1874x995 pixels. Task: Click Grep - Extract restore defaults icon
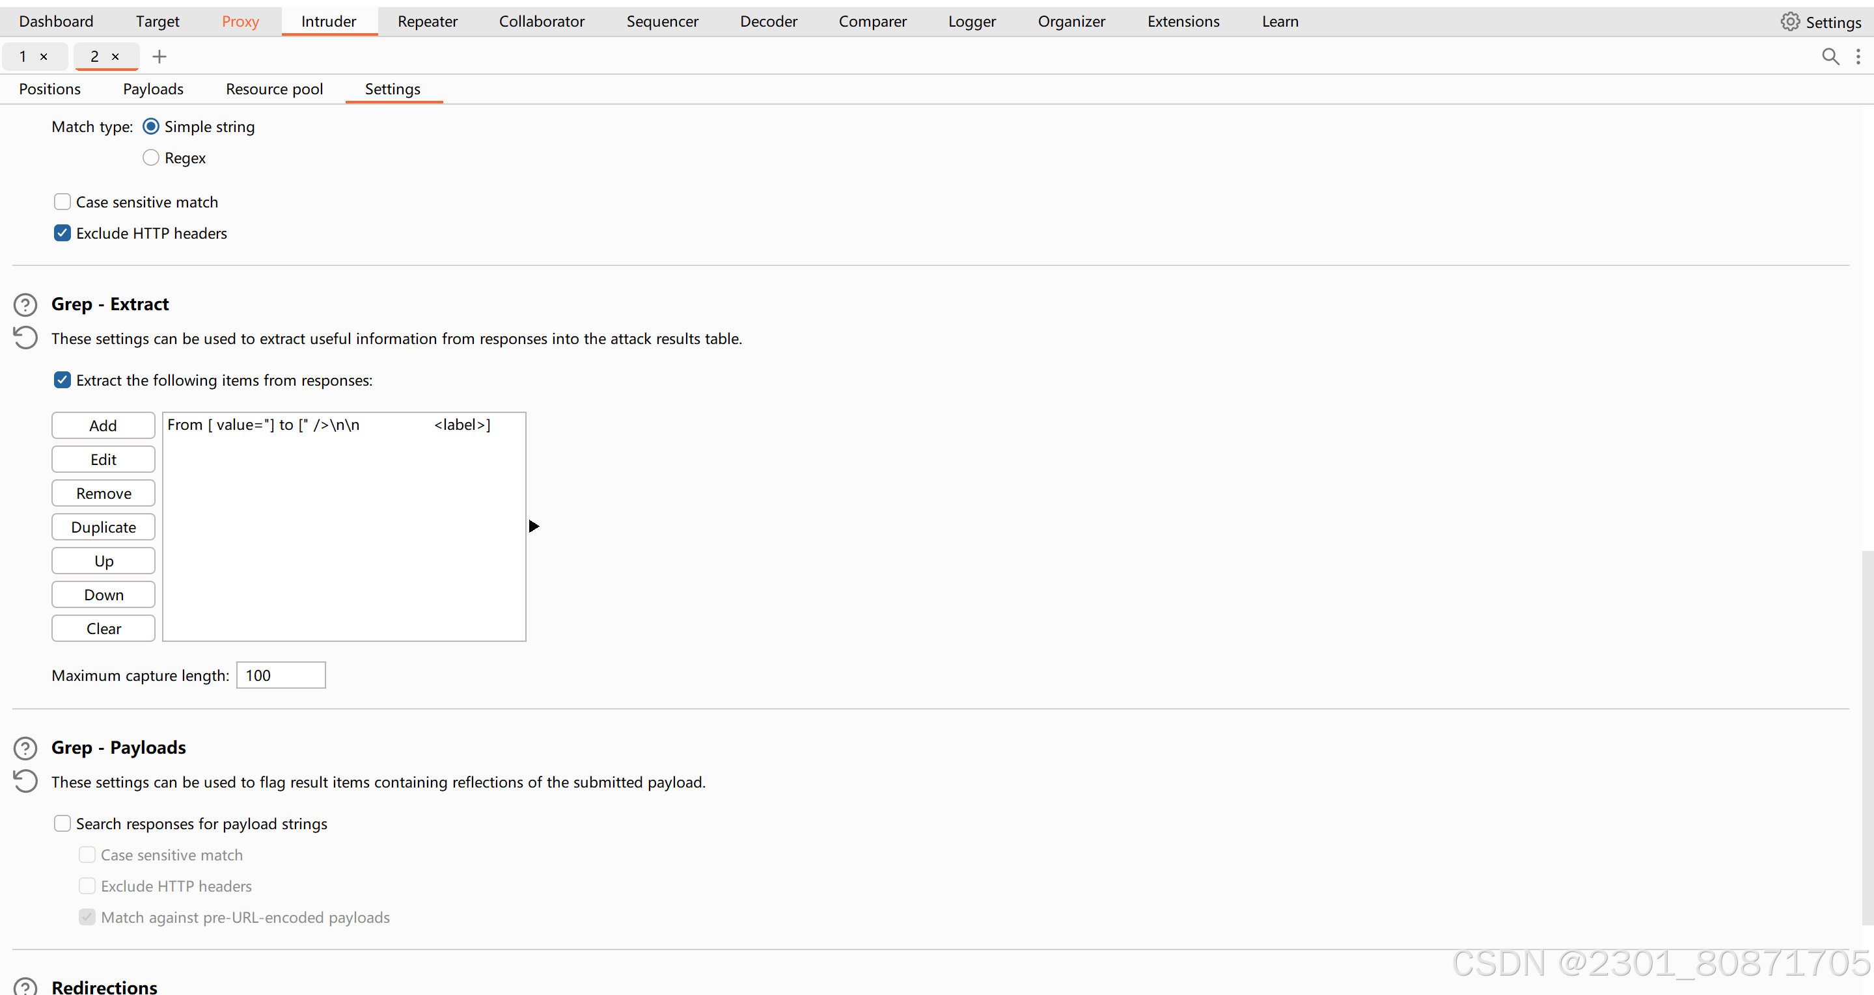tap(25, 338)
